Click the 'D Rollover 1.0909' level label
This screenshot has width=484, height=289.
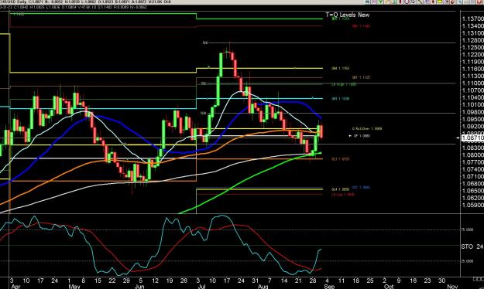[367, 128]
